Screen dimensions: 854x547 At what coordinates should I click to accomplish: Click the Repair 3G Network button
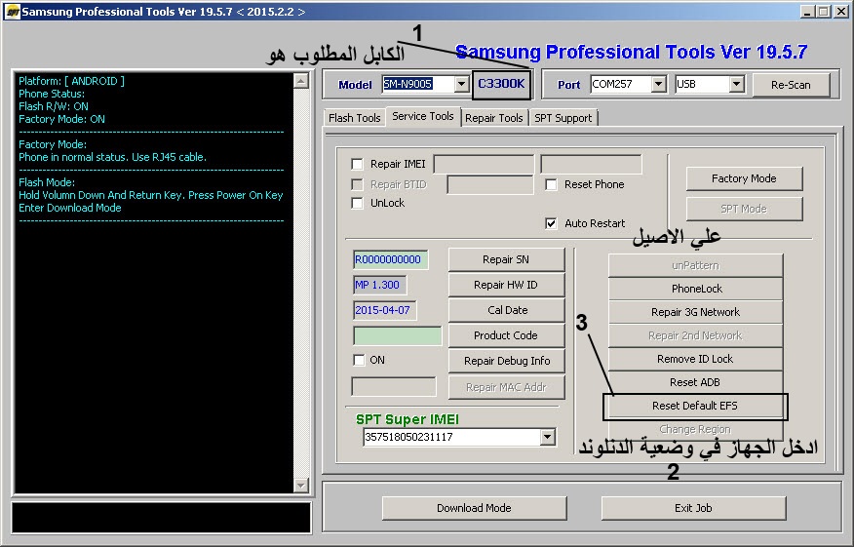tap(695, 312)
